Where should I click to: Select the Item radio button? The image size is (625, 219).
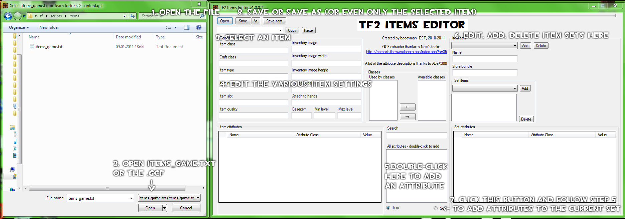[388, 208]
